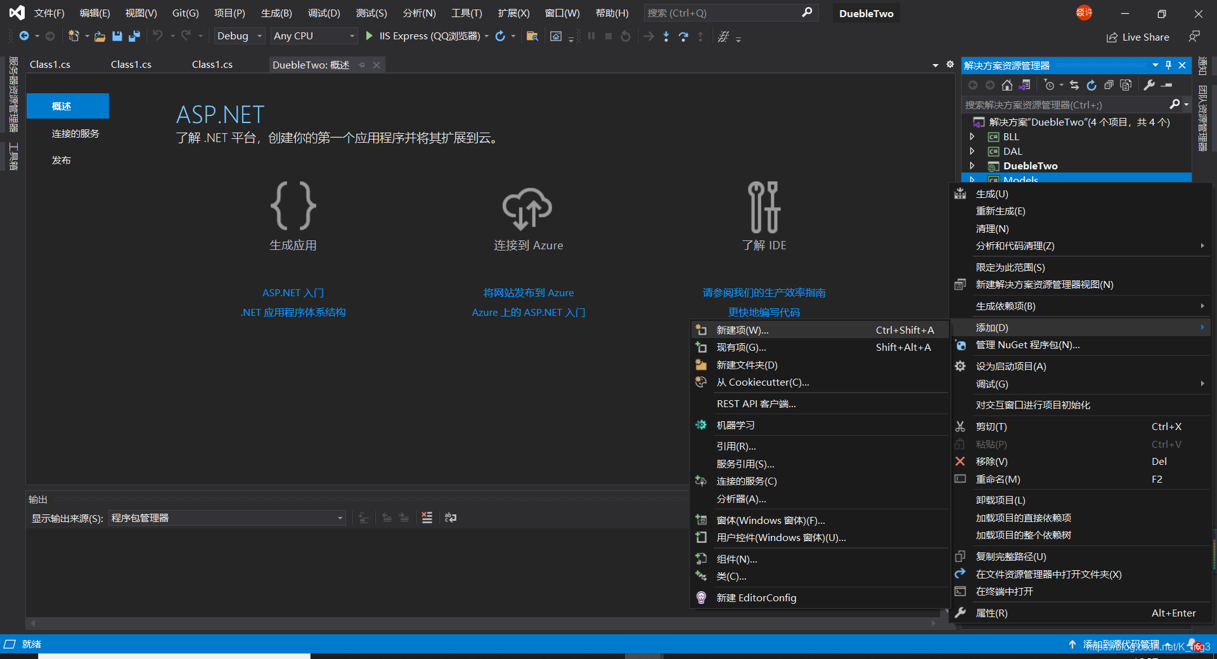Open Properties via the wrench icon
This screenshot has height=659, width=1217.
click(x=1149, y=85)
